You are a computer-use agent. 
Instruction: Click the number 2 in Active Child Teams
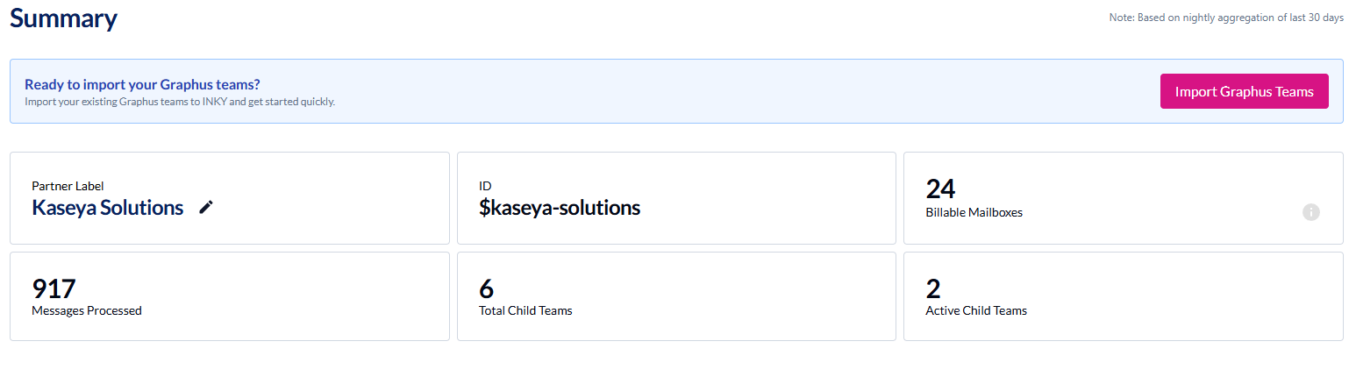[933, 288]
